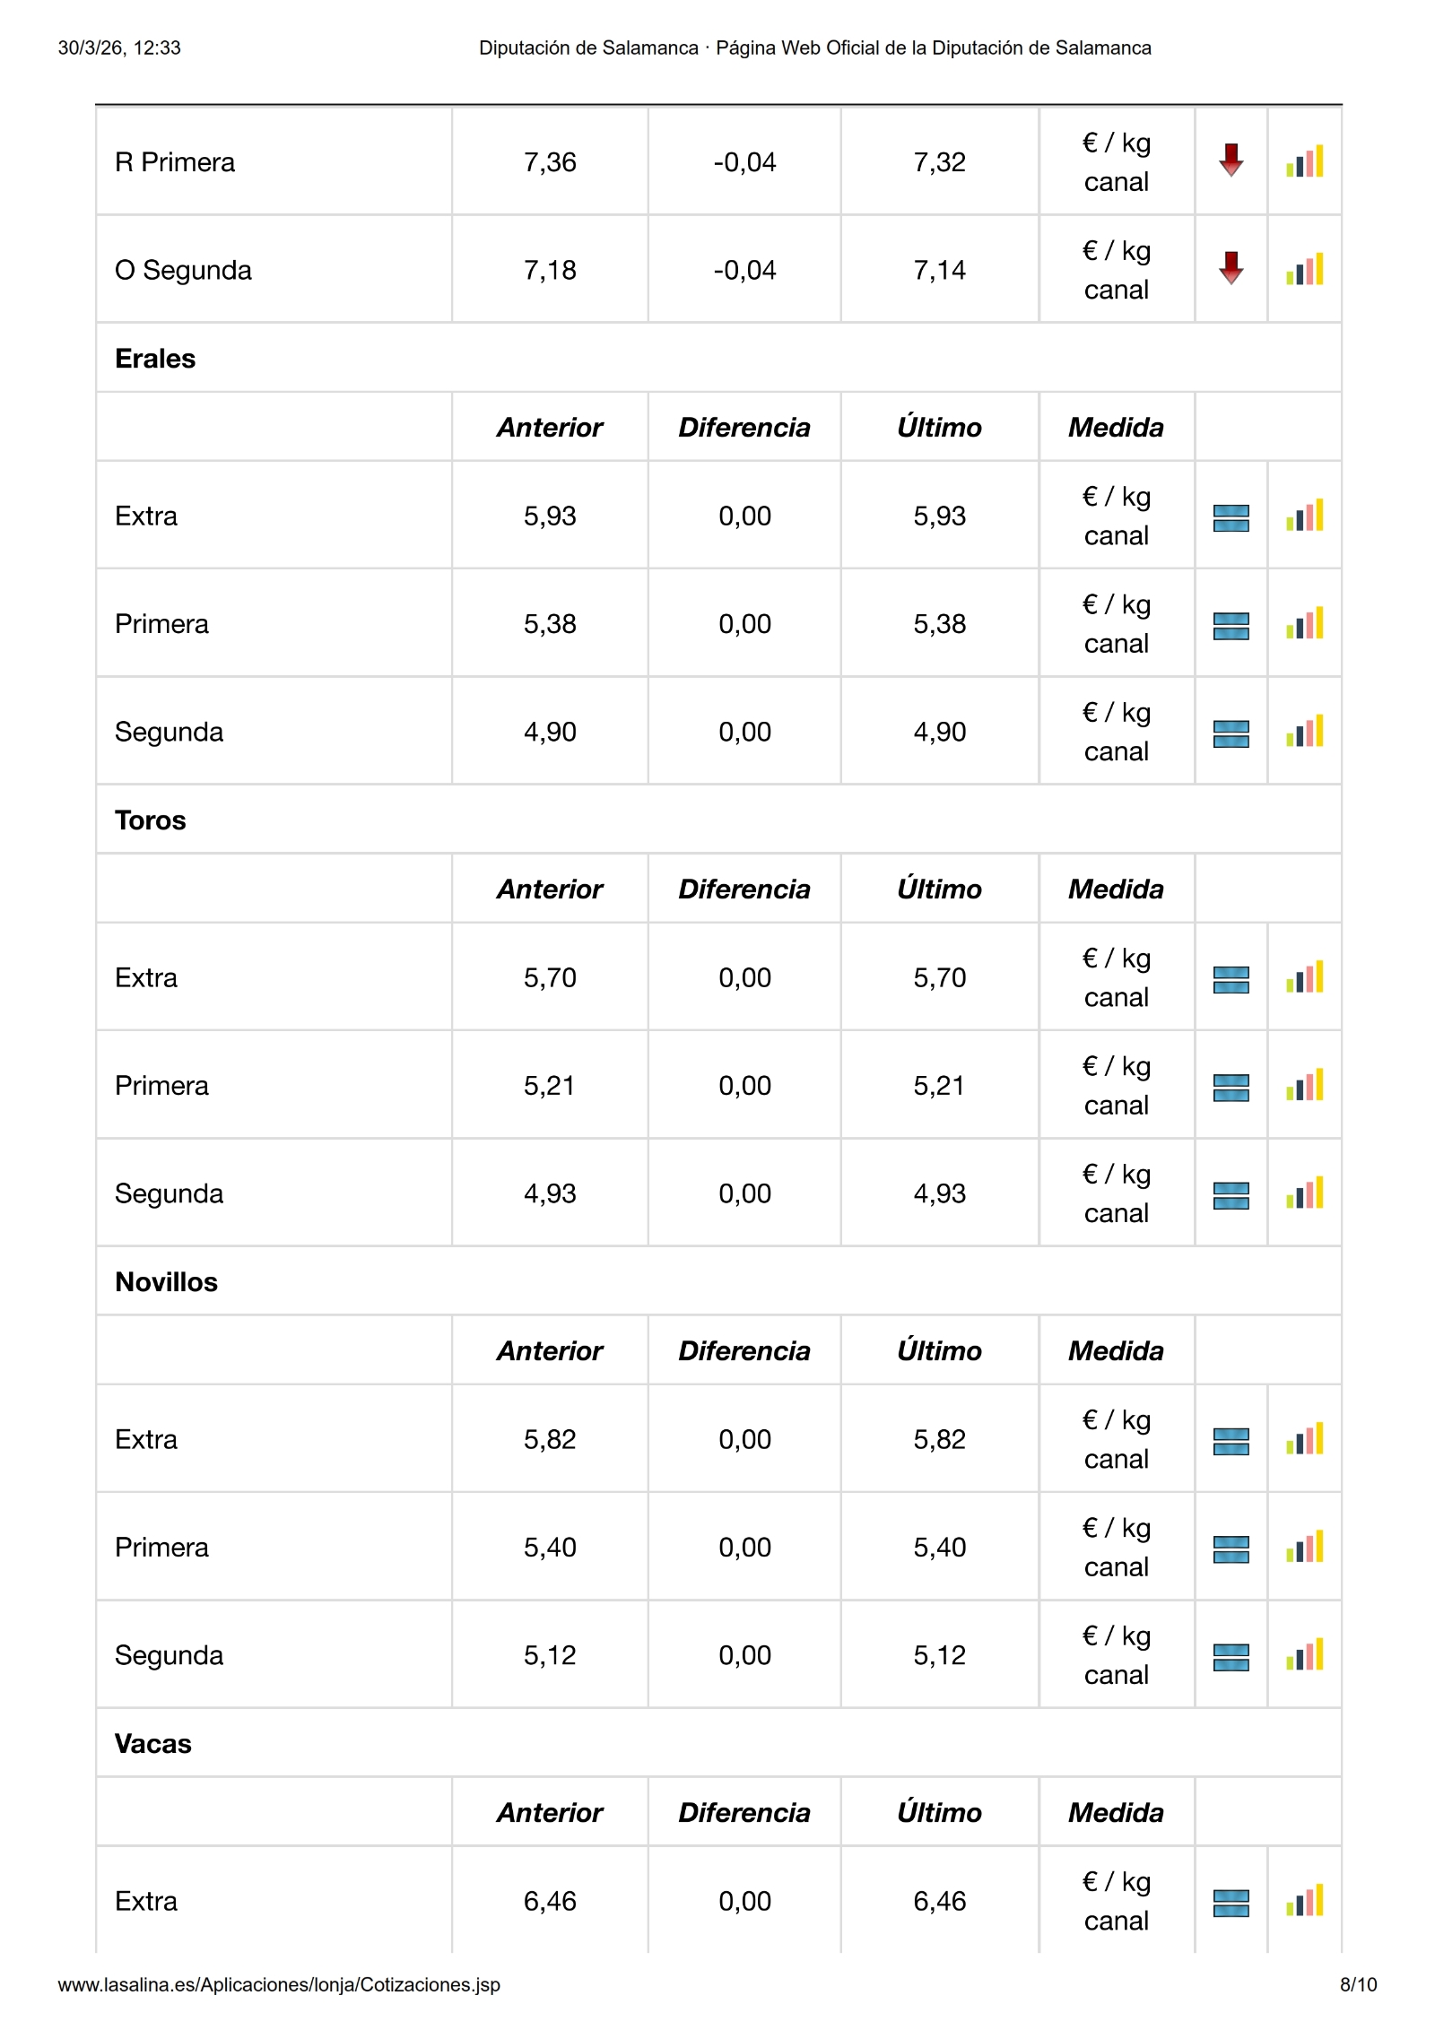Image resolution: width=1435 pixels, height=2030 pixels.
Task: Click the chart icon for O Segunda
Action: (1304, 270)
